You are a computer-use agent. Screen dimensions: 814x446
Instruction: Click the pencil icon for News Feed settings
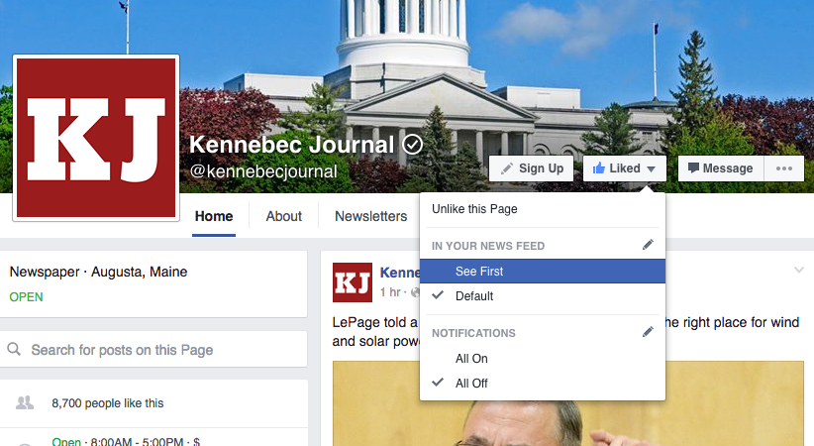point(648,244)
